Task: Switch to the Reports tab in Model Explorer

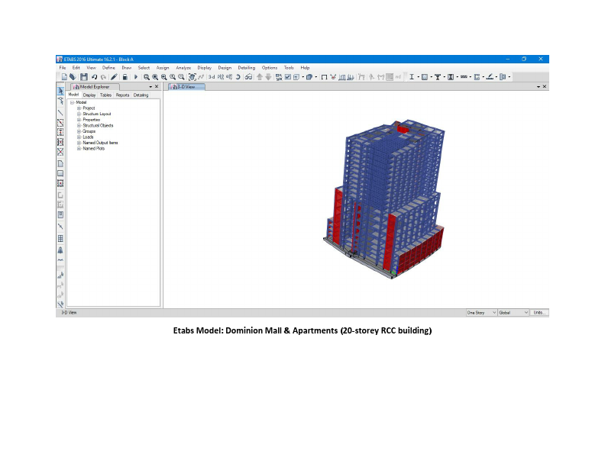Action: tap(123, 95)
